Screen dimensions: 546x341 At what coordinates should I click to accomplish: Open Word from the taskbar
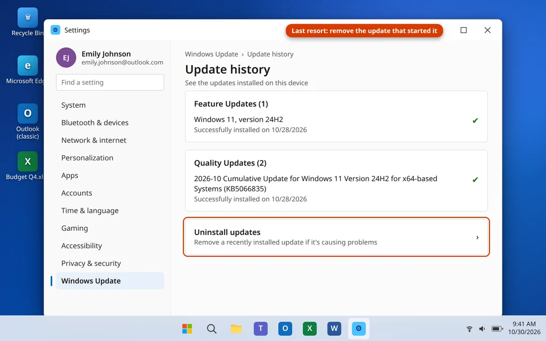334,328
